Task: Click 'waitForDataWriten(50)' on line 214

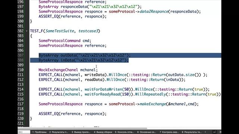Action: (x=108, y=89)
